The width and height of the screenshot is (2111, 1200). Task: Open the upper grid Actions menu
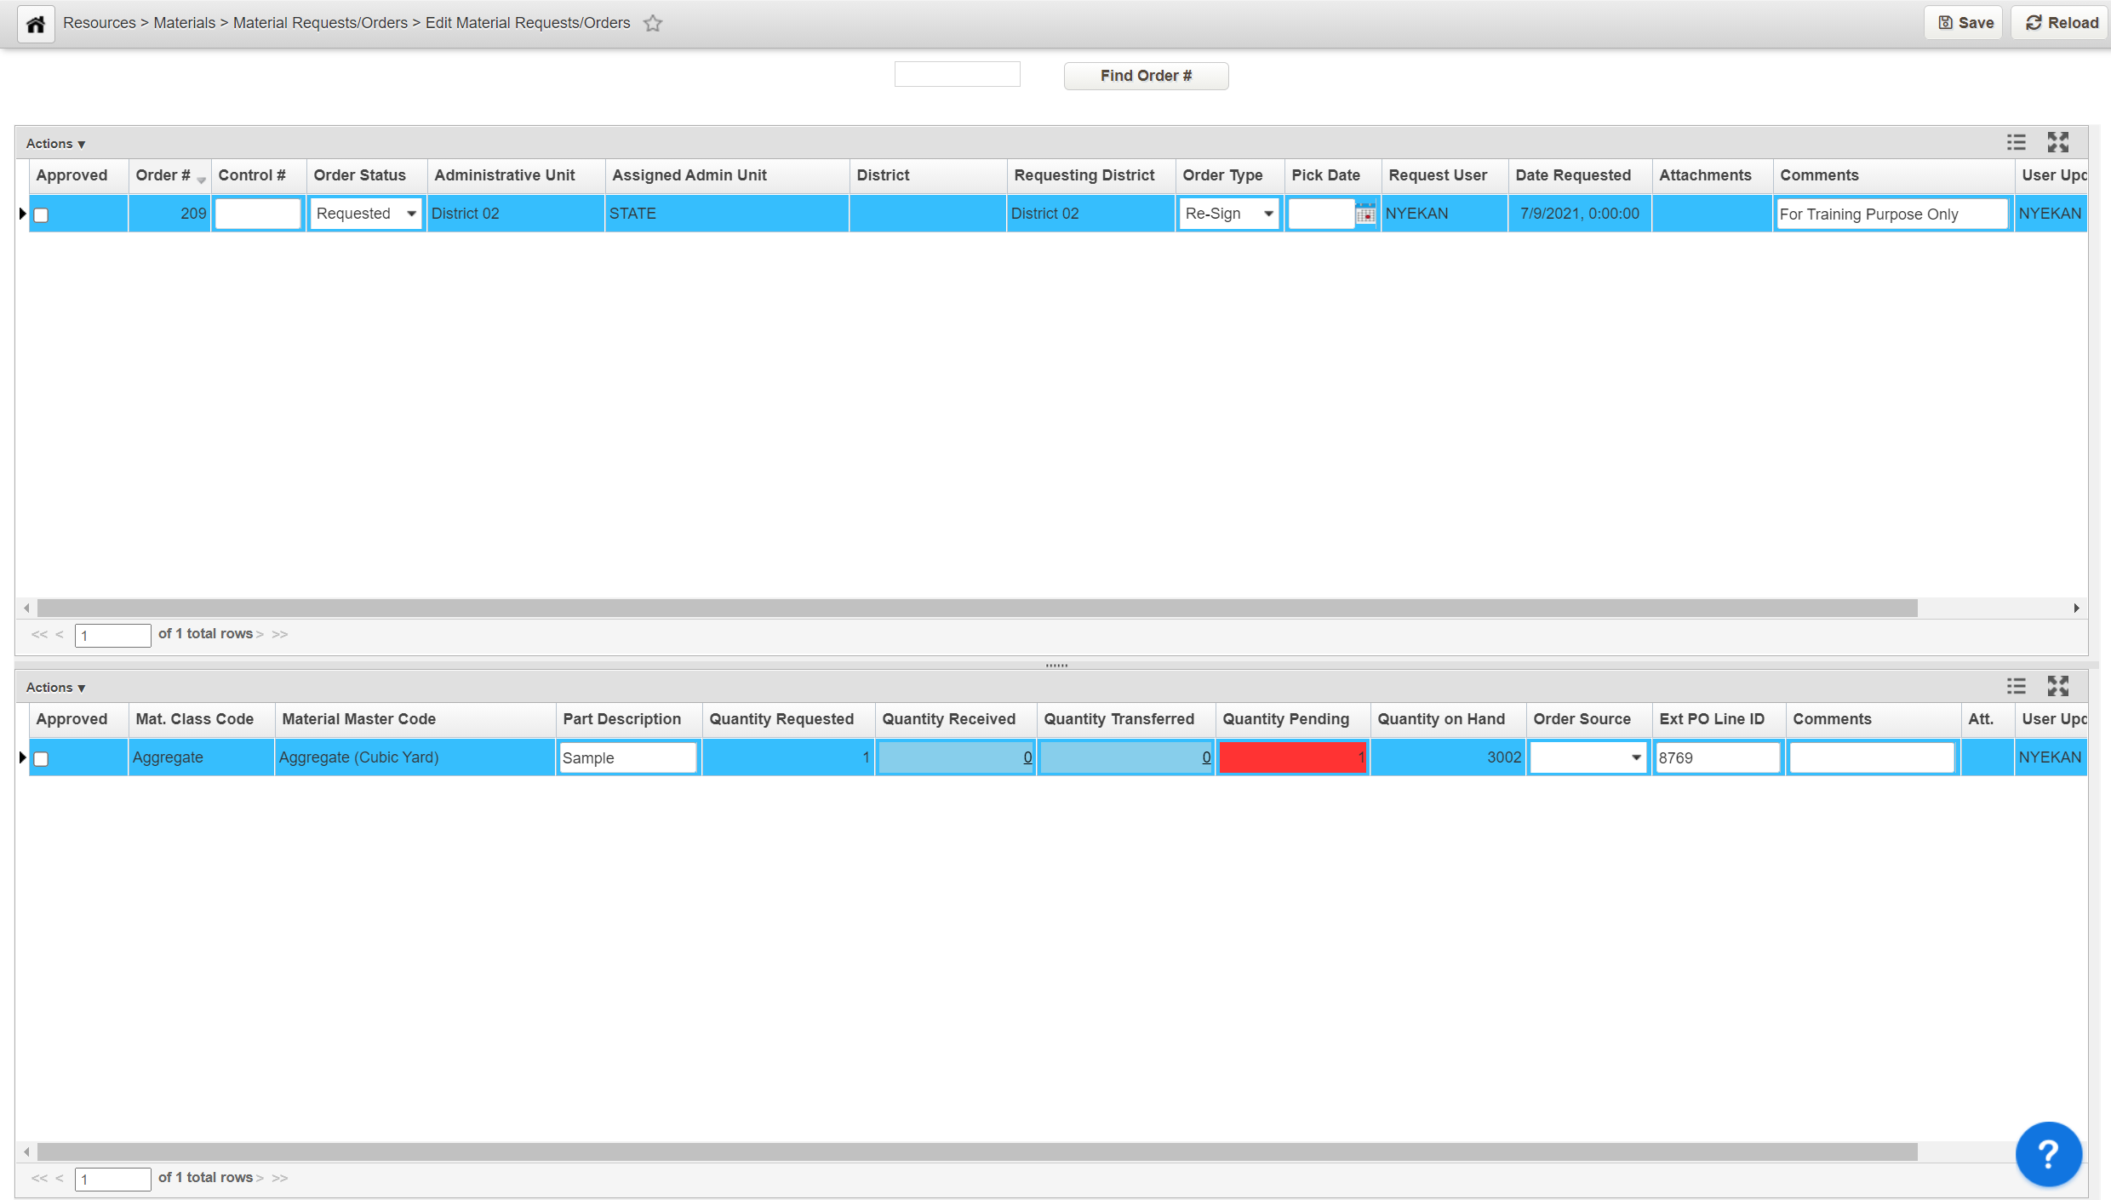click(x=55, y=144)
